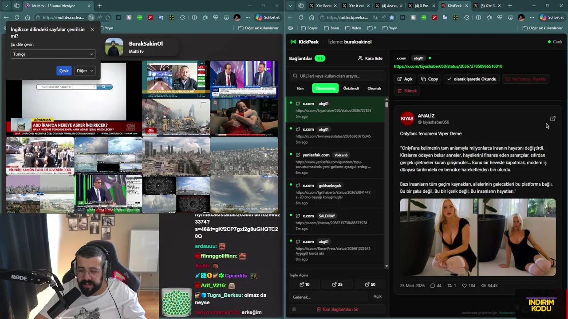This screenshot has width=568, height=319.
Task: Open Sohbet et Copilot in left window
Action: coord(268,17)
